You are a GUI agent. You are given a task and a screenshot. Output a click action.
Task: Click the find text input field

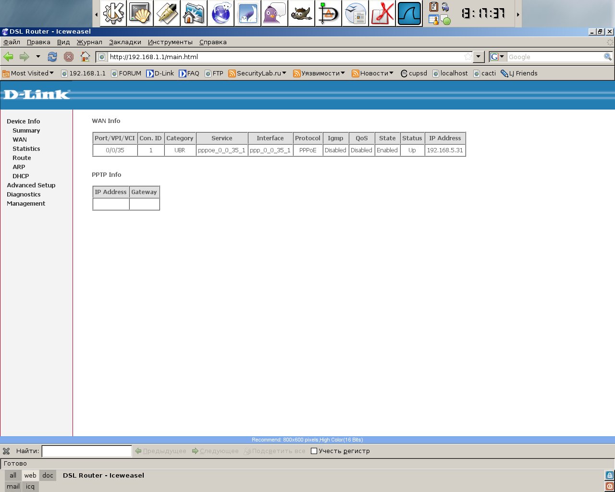pos(86,451)
